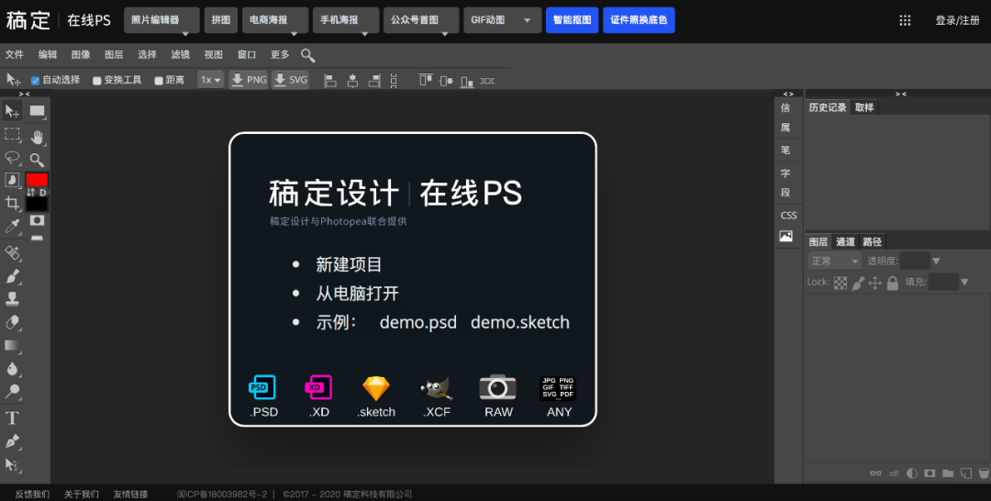Select the Clone Stamp tool
Image resolution: width=991 pixels, height=501 pixels.
pos(12,299)
